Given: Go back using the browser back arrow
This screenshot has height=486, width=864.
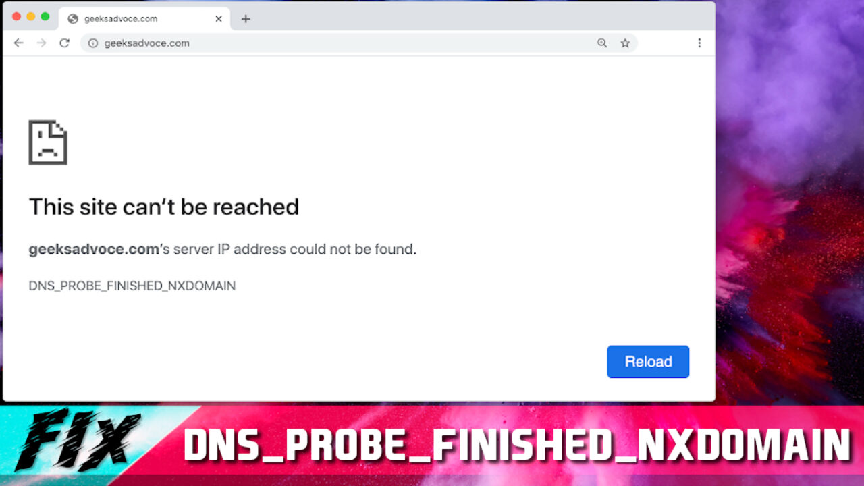Looking at the screenshot, I should (19, 43).
